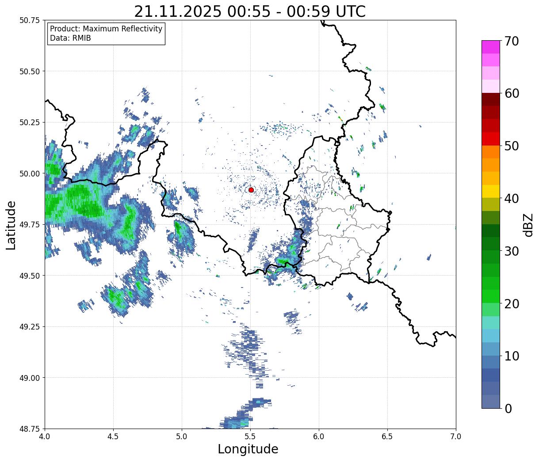Click the 50.75 latitude tick label
Image resolution: width=539 pixels, height=460 pixels.
(29, 20)
